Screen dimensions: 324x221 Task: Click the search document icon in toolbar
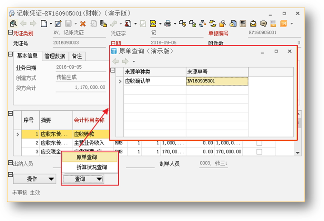coord(13,24)
